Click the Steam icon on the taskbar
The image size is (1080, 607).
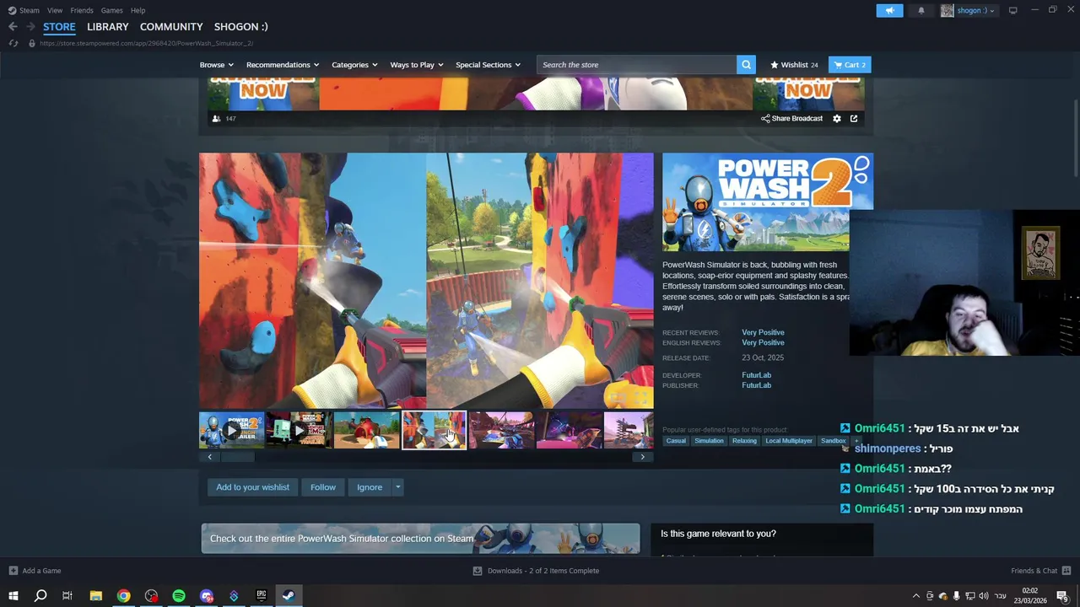pyautogui.click(x=289, y=596)
